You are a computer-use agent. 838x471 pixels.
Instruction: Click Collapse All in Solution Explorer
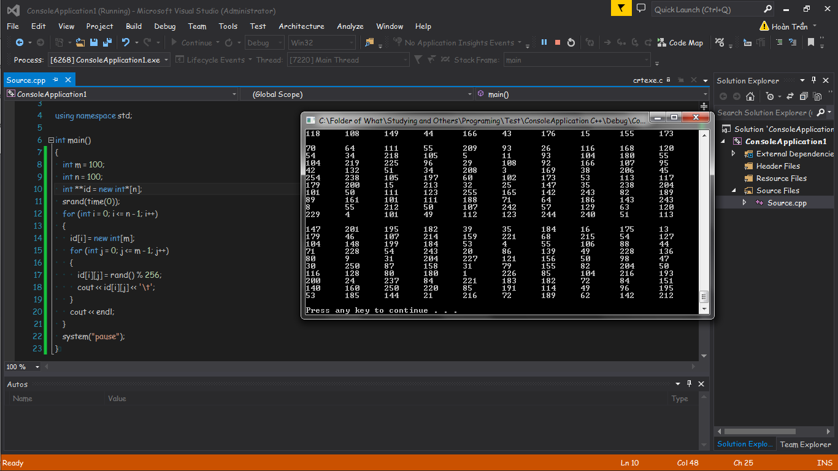(x=802, y=96)
